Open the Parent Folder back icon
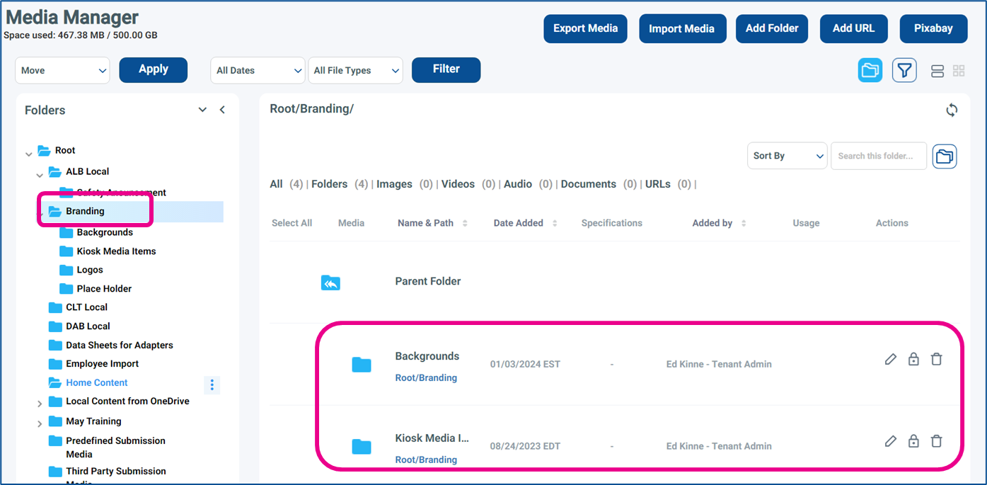 pos(330,283)
